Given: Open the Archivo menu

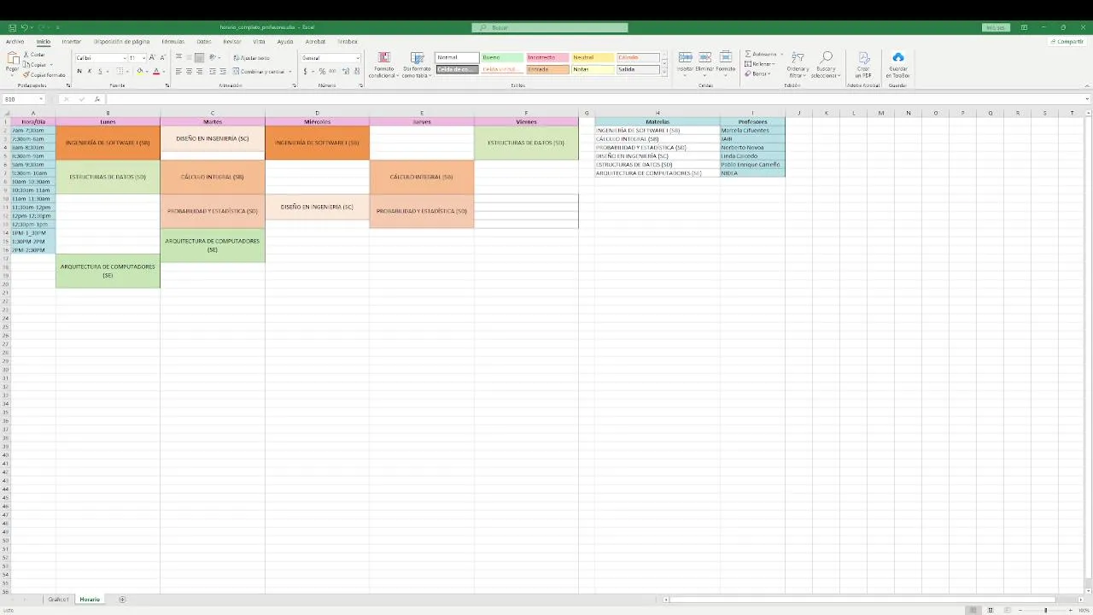Looking at the screenshot, I should (15, 41).
